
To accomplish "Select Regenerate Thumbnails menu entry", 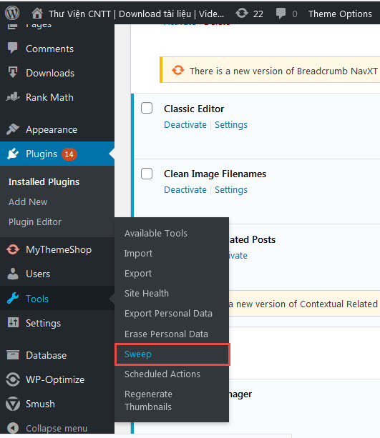I will pos(148,400).
